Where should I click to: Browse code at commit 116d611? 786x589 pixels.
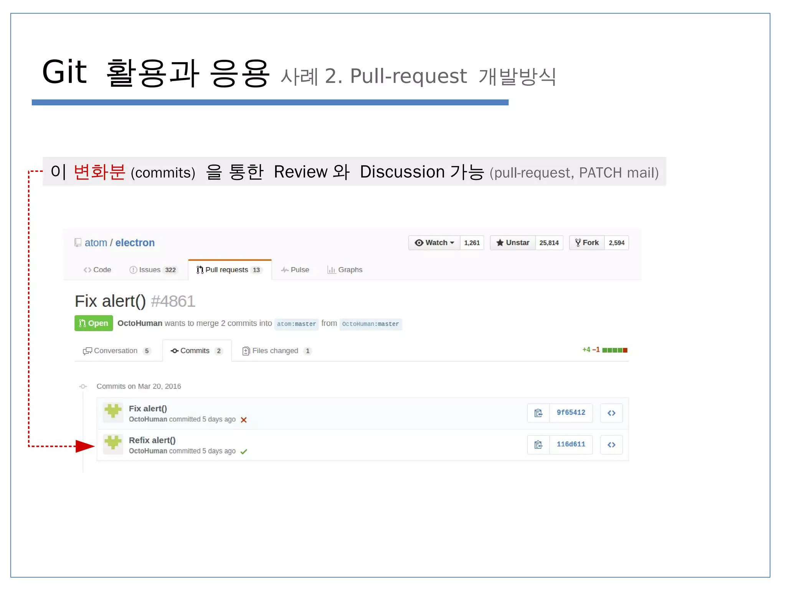[x=611, y=445]
